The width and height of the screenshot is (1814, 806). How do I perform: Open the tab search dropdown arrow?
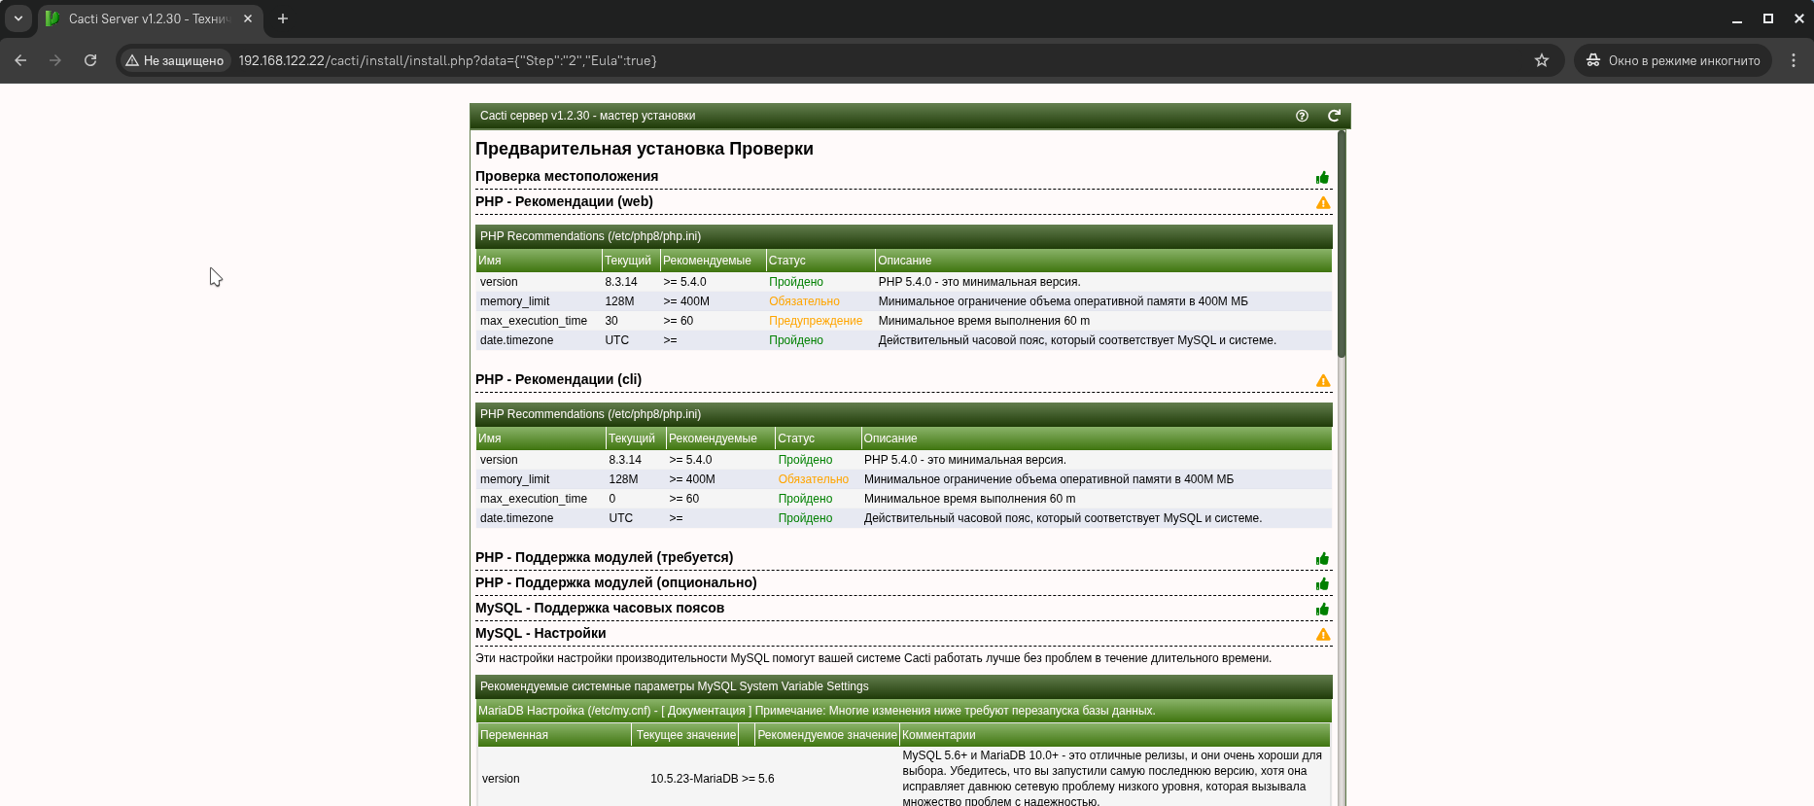[x=17, y=18]
